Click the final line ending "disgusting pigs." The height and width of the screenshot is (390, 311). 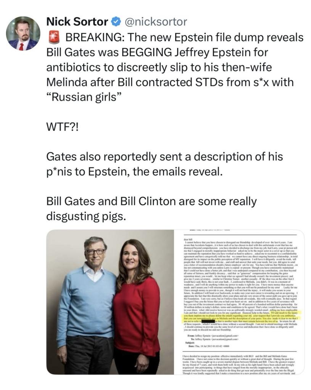point(86,216)
